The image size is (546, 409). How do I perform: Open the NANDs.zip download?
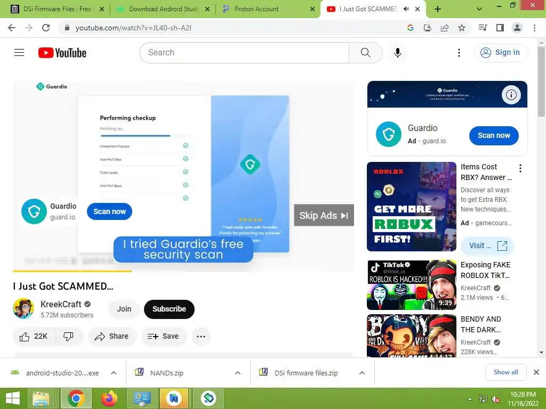(x=166, y=373)
